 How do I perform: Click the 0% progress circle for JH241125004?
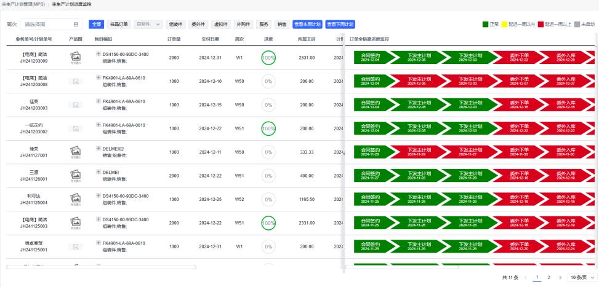pyautogui.click(x=268, y=199)
